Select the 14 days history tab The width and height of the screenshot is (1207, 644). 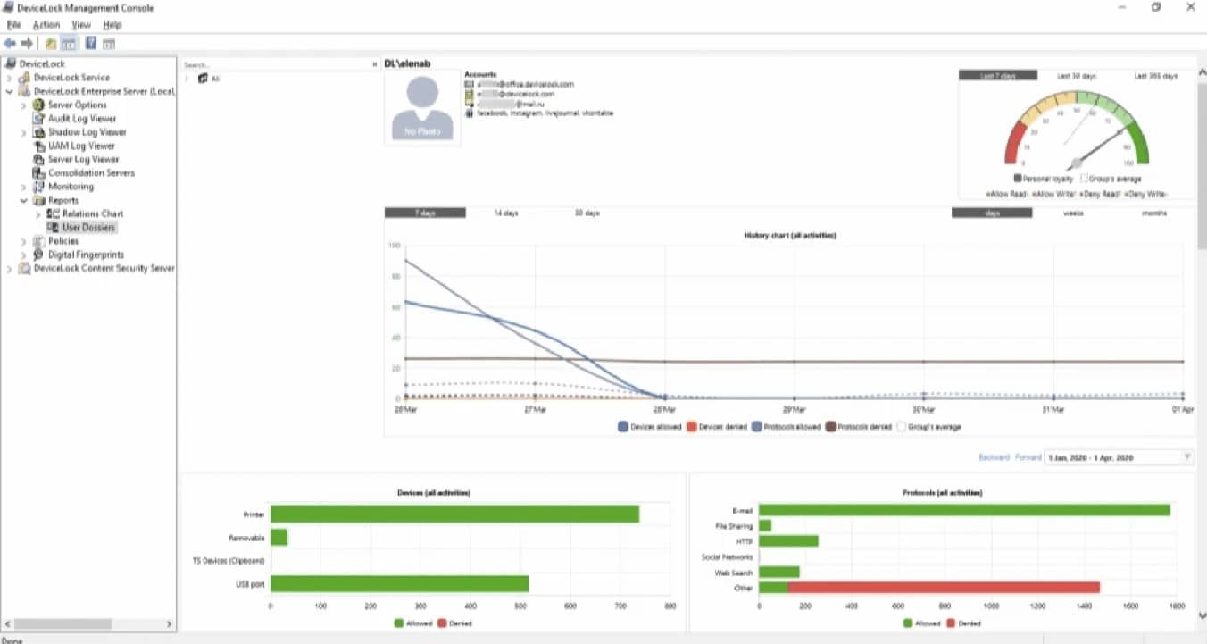coord(505,213)
